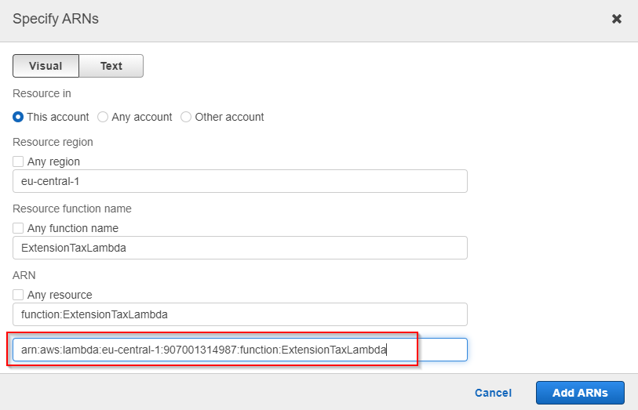Click the Specify ARNs dialog title

56,18
